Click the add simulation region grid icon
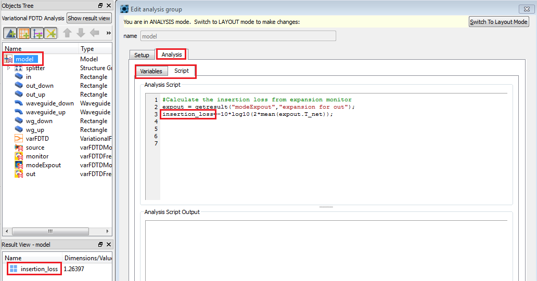537x281 pixels. tap(23, 33)
